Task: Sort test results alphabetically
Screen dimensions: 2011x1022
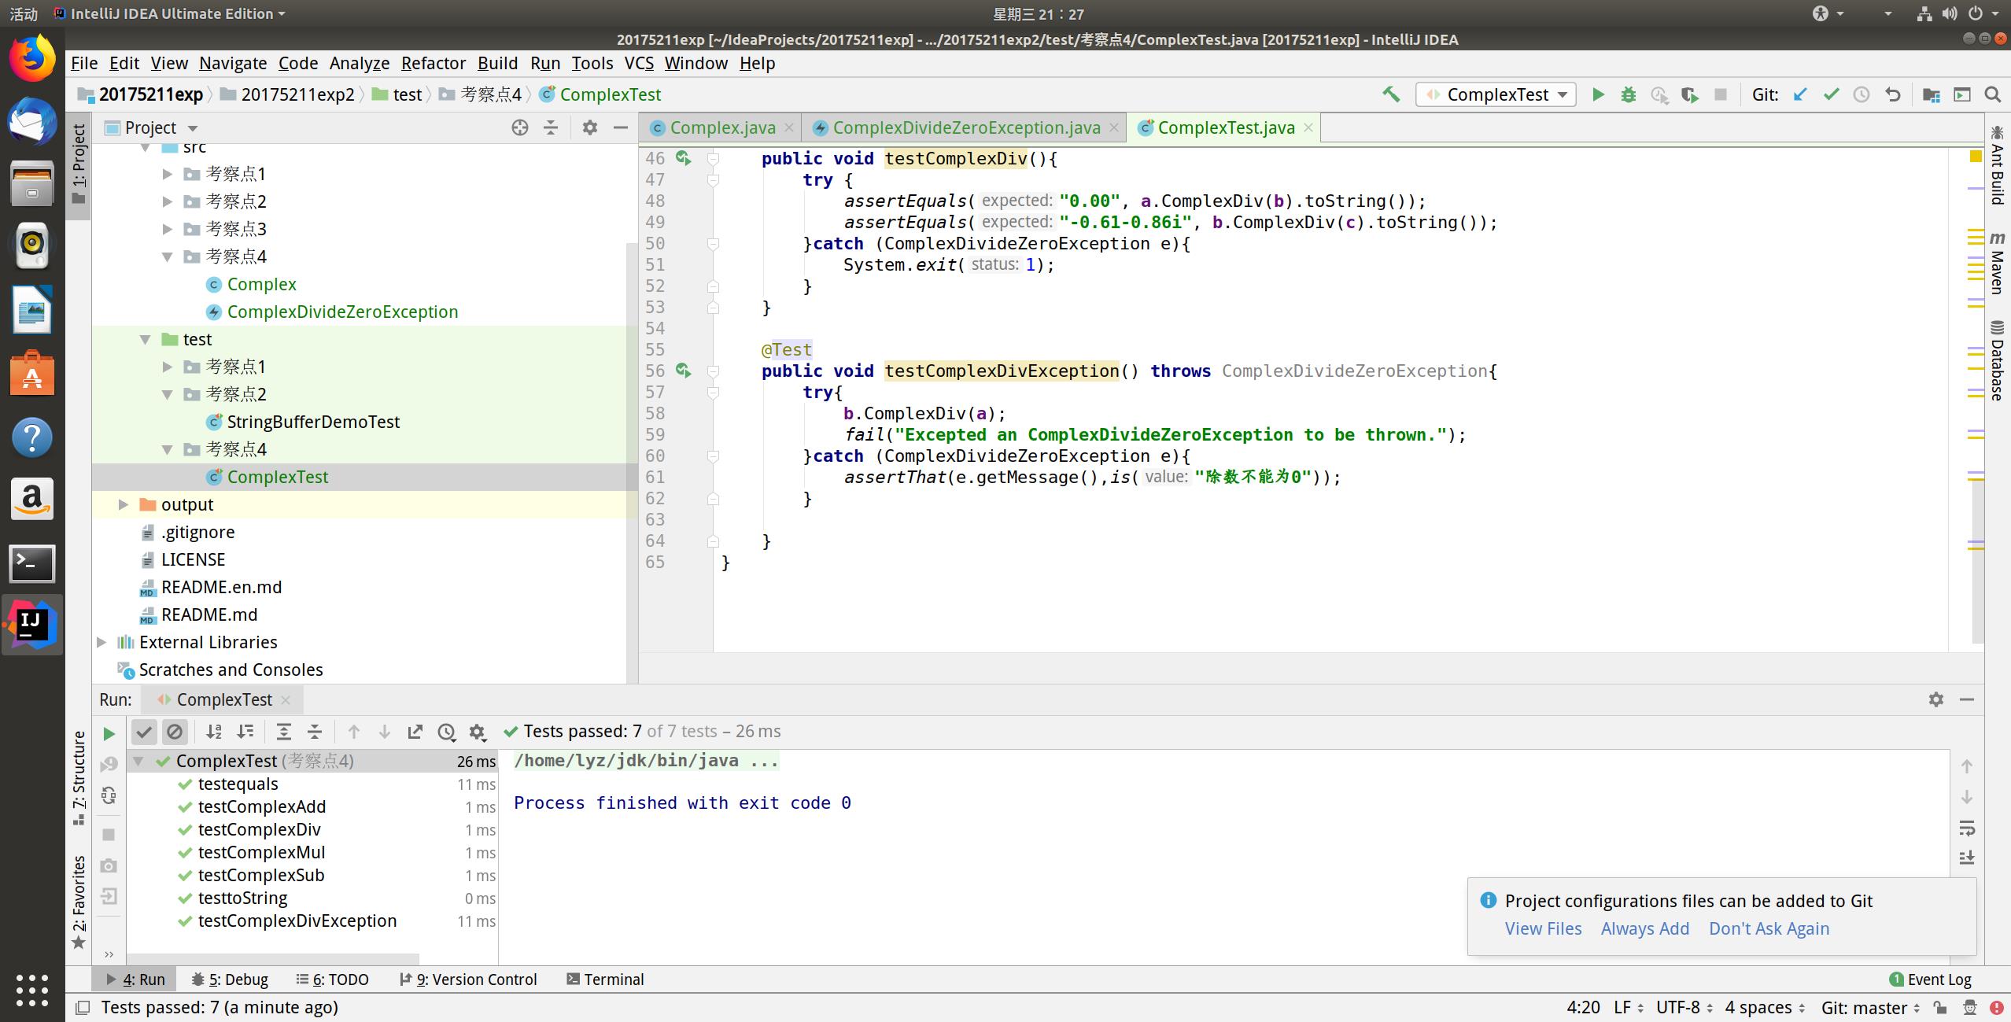Action: (x=214, y=732)
